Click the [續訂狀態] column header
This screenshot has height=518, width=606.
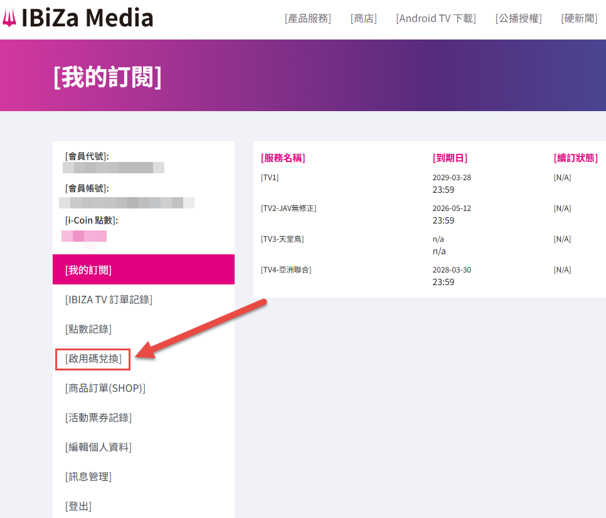(x=575, y=158)
